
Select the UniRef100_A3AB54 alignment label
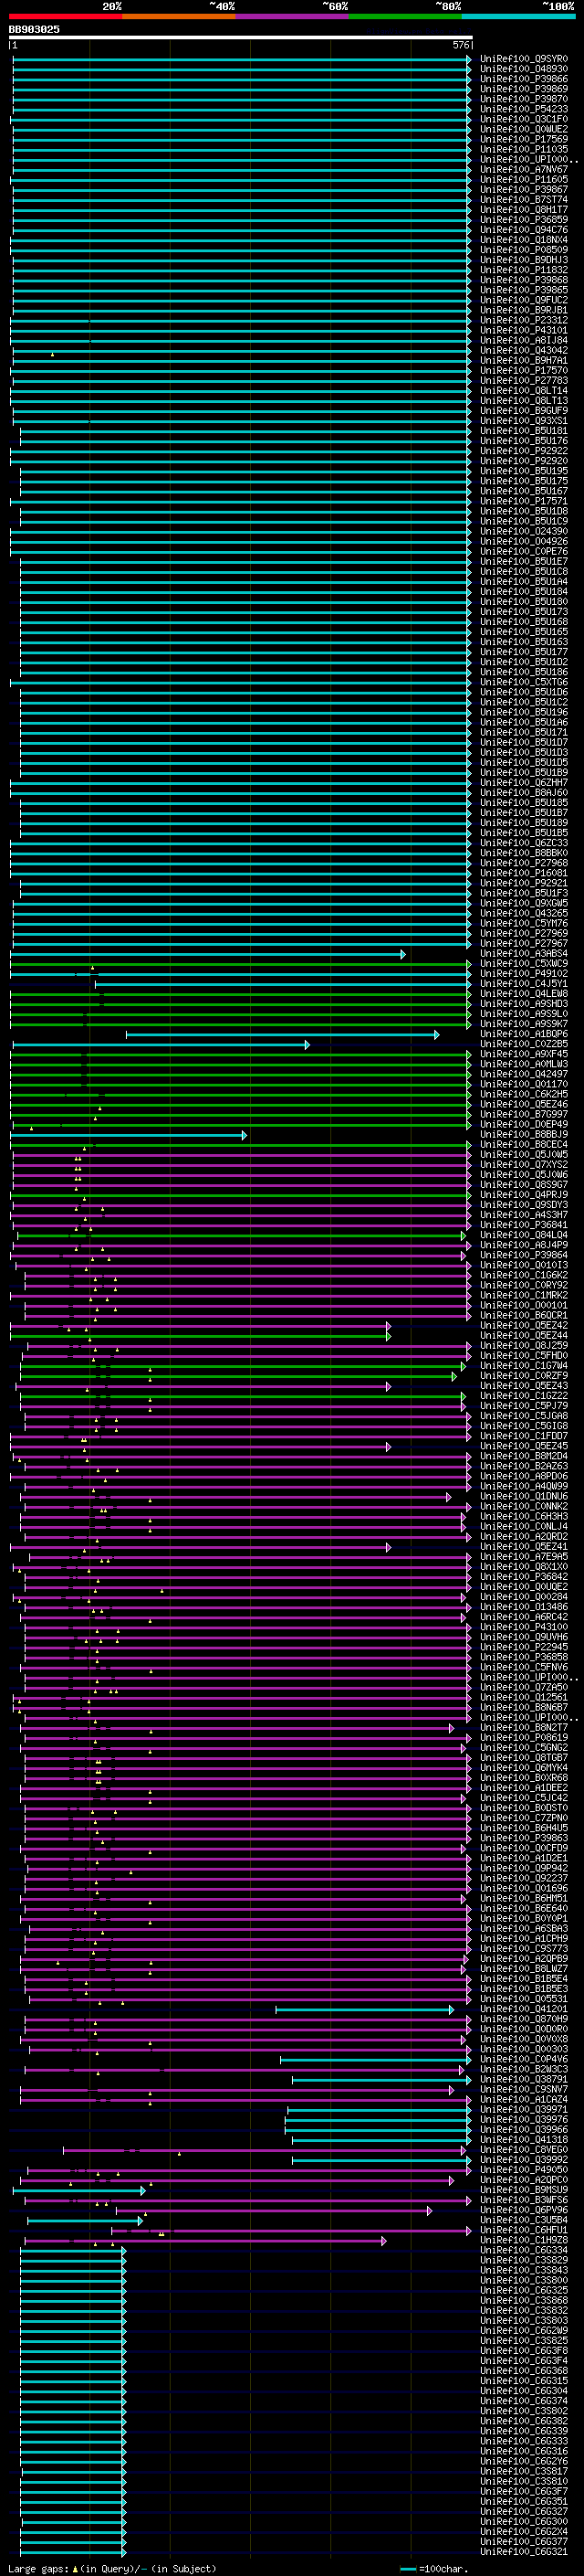523,954
